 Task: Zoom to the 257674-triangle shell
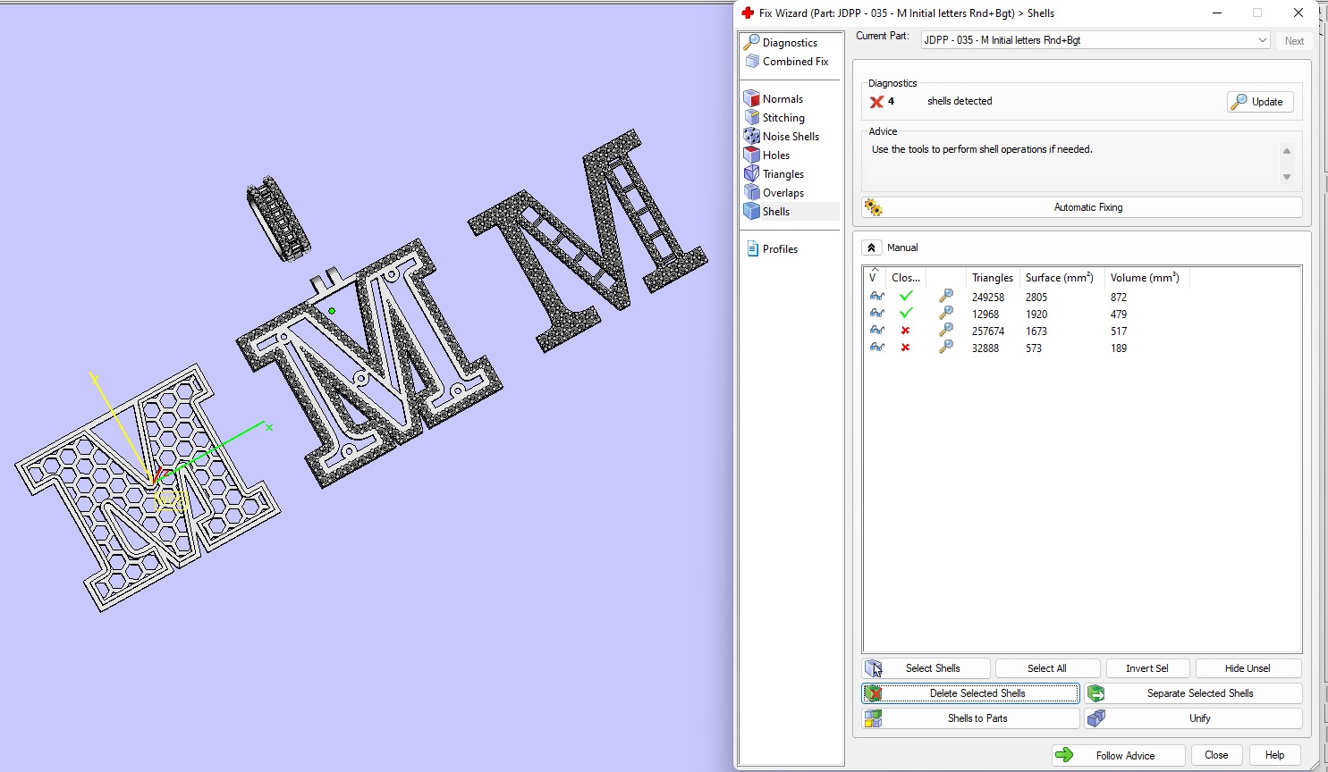pos(945,331)
